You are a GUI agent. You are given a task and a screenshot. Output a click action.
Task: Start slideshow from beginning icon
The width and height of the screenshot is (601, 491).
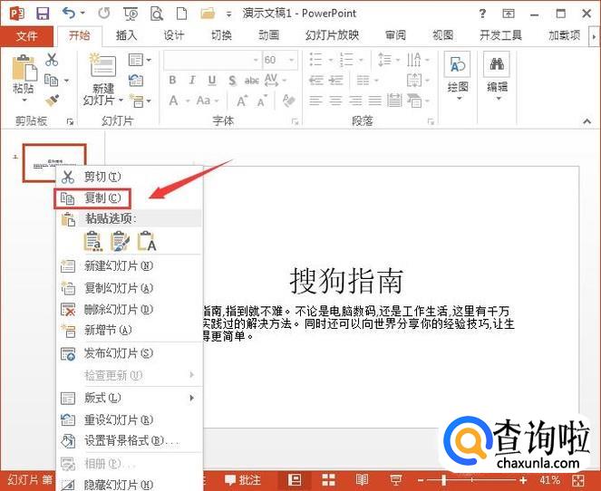point(131,14)
